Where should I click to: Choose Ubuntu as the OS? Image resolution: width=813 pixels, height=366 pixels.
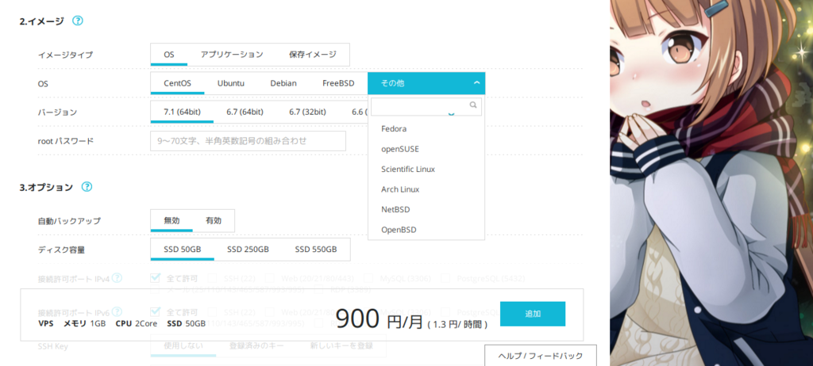point(231,83)
